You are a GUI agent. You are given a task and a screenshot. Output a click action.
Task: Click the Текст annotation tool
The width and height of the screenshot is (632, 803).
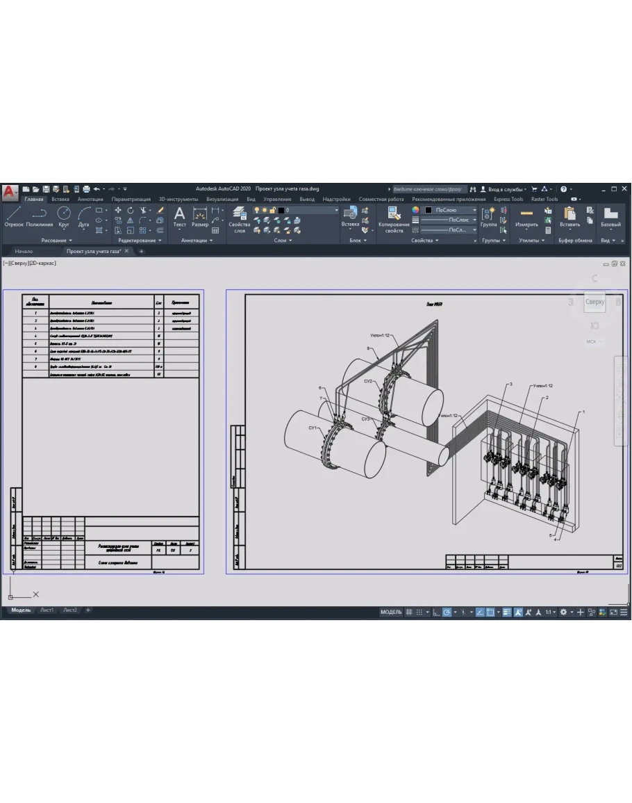tap(179, 216)
